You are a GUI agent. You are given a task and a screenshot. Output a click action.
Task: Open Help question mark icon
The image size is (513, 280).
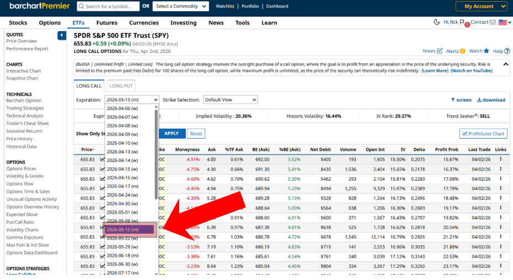click(506, 51)
